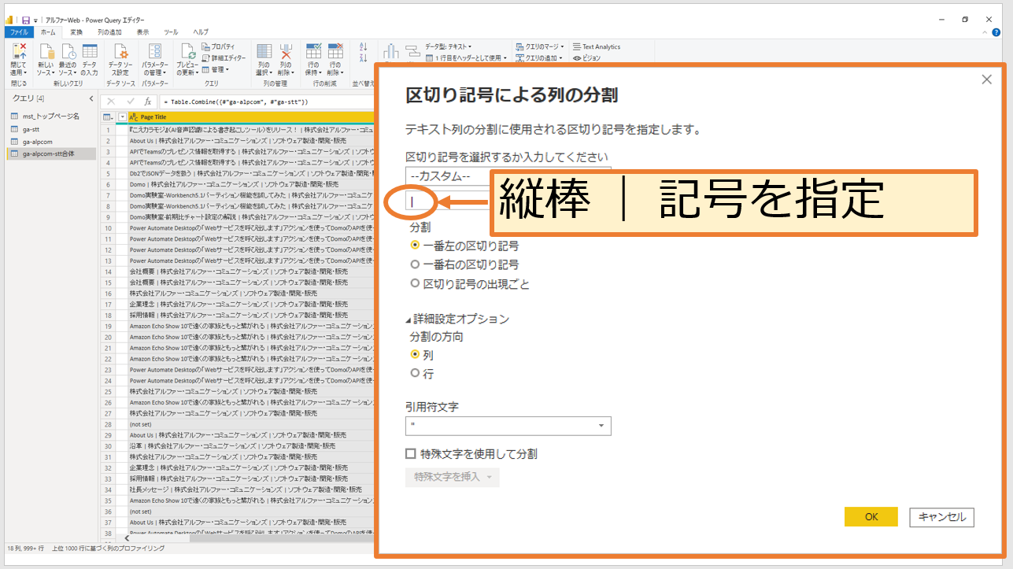Open データソース設定 (Data source settings)
Image resolution: width=1013 pixels, height=569 pixels.
click(x=120, y=59)
